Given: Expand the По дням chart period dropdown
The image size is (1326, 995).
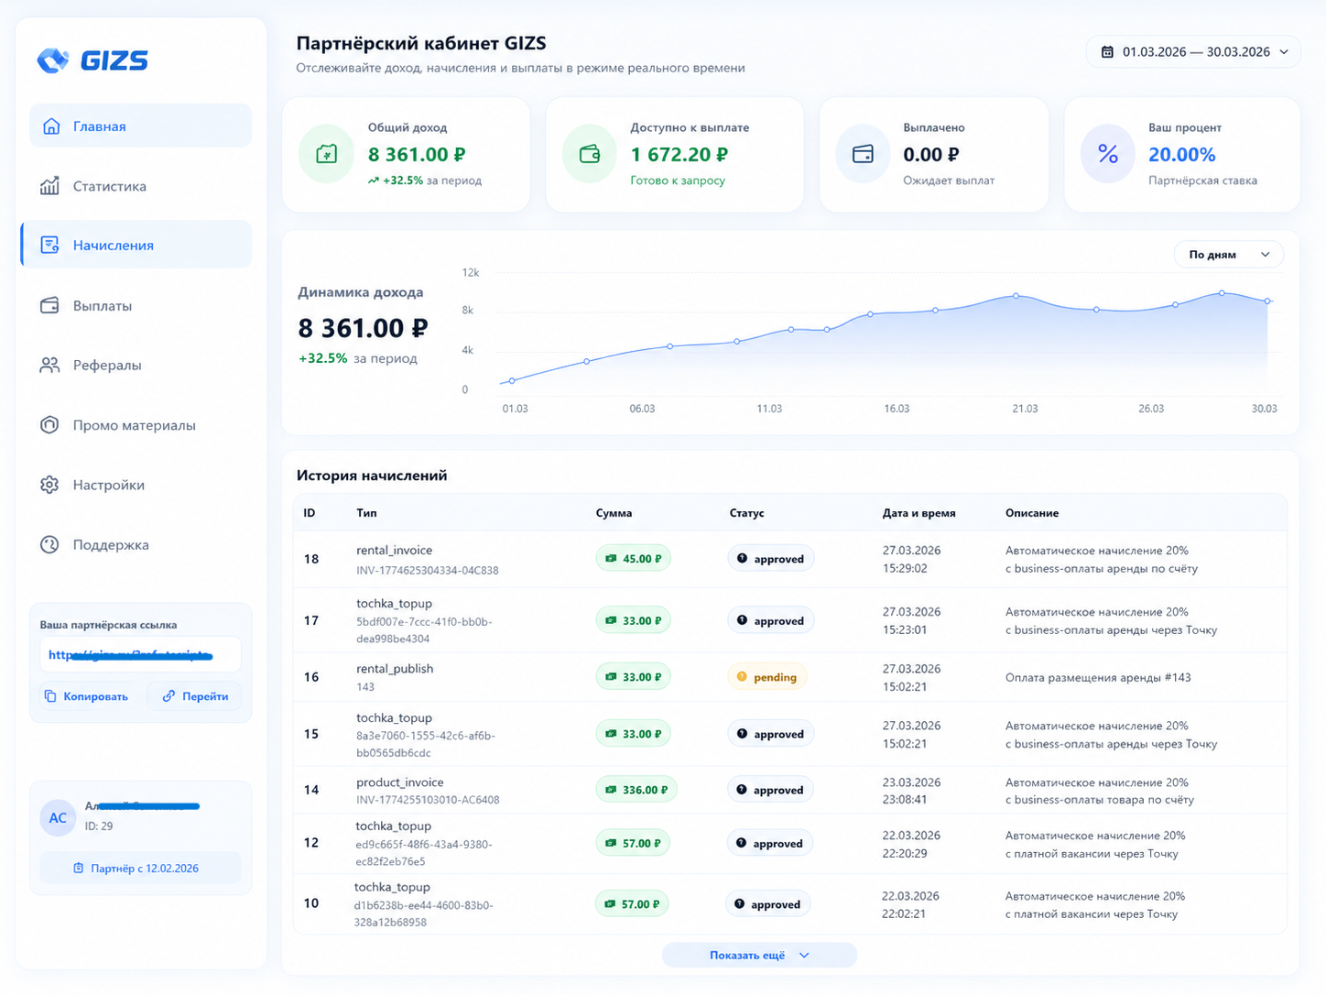Looking at the screenshot, I should (x=1229, y=255).
